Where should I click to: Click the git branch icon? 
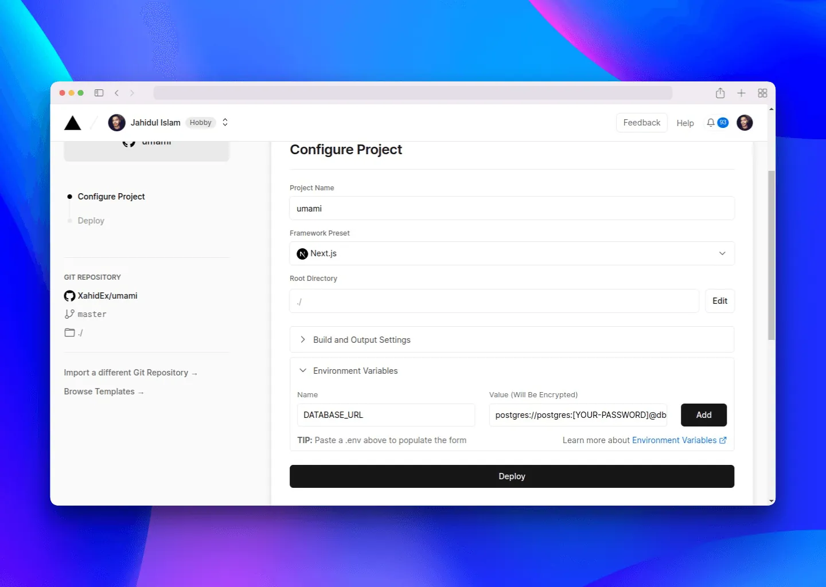[x=69, y=314]
